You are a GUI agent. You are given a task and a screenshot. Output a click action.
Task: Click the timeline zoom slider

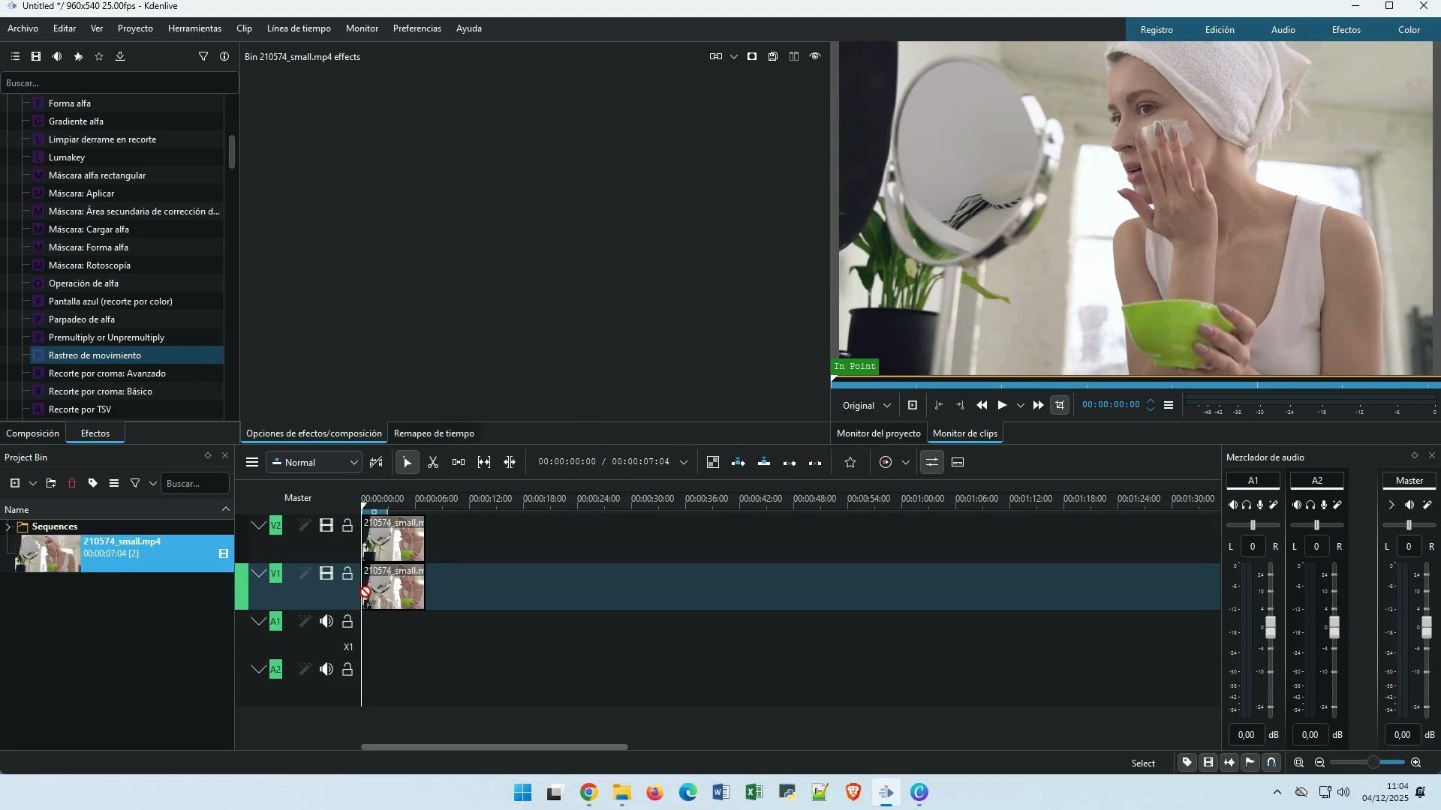click(1372, 763)
